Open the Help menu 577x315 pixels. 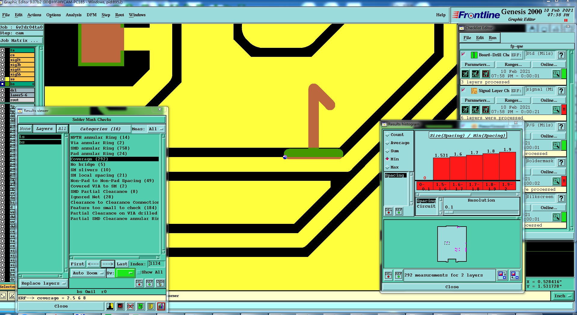(x=441, y=15)
